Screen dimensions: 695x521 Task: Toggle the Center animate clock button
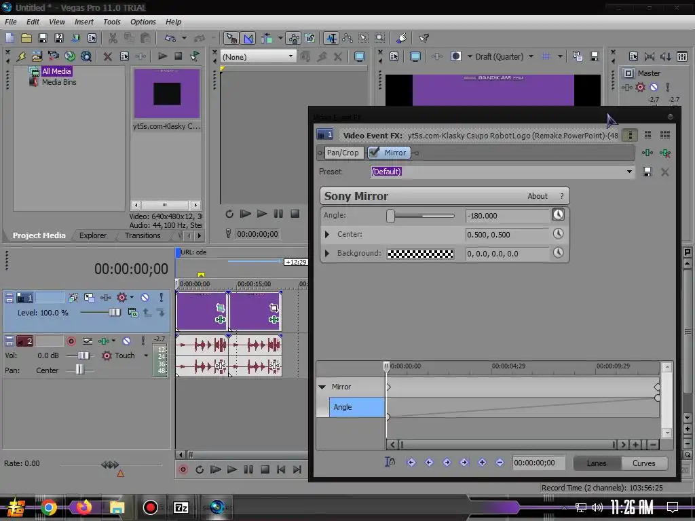point(558,234)
